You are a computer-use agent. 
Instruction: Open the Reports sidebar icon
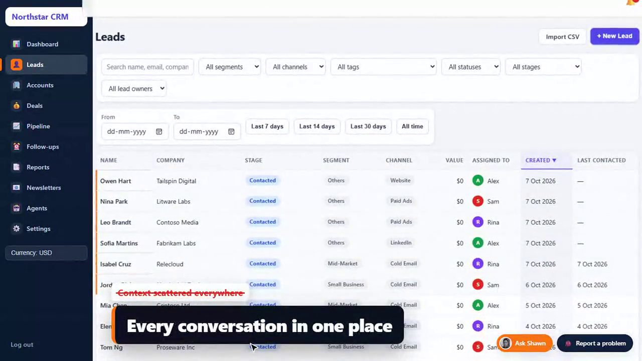click(x=17, y=167)
